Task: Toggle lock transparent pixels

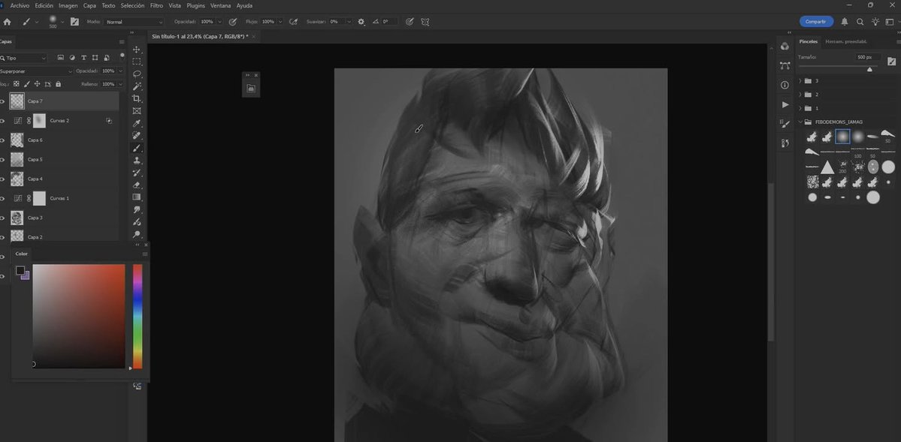Action: coord(16,84)
